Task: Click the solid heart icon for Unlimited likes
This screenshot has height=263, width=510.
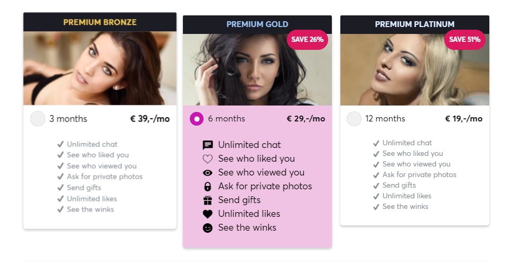Action: pyautogui.click(x=208, y=214)
